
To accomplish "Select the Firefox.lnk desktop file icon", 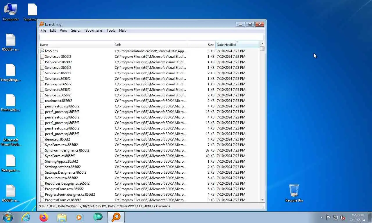I will pyautogui.click(x=10, y=103).
